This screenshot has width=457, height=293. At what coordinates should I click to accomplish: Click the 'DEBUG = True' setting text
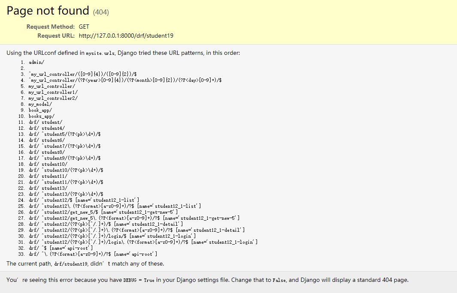point(139,280)
